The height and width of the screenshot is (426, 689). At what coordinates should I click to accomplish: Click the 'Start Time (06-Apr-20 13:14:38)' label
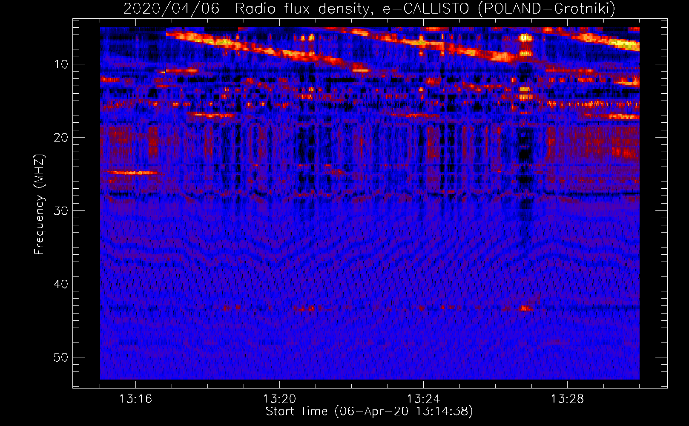click(x=369, y=412)
